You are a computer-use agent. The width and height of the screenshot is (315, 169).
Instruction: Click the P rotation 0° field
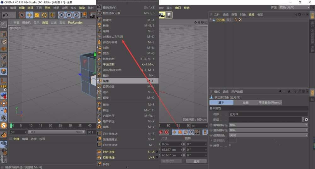pos(196,150)
